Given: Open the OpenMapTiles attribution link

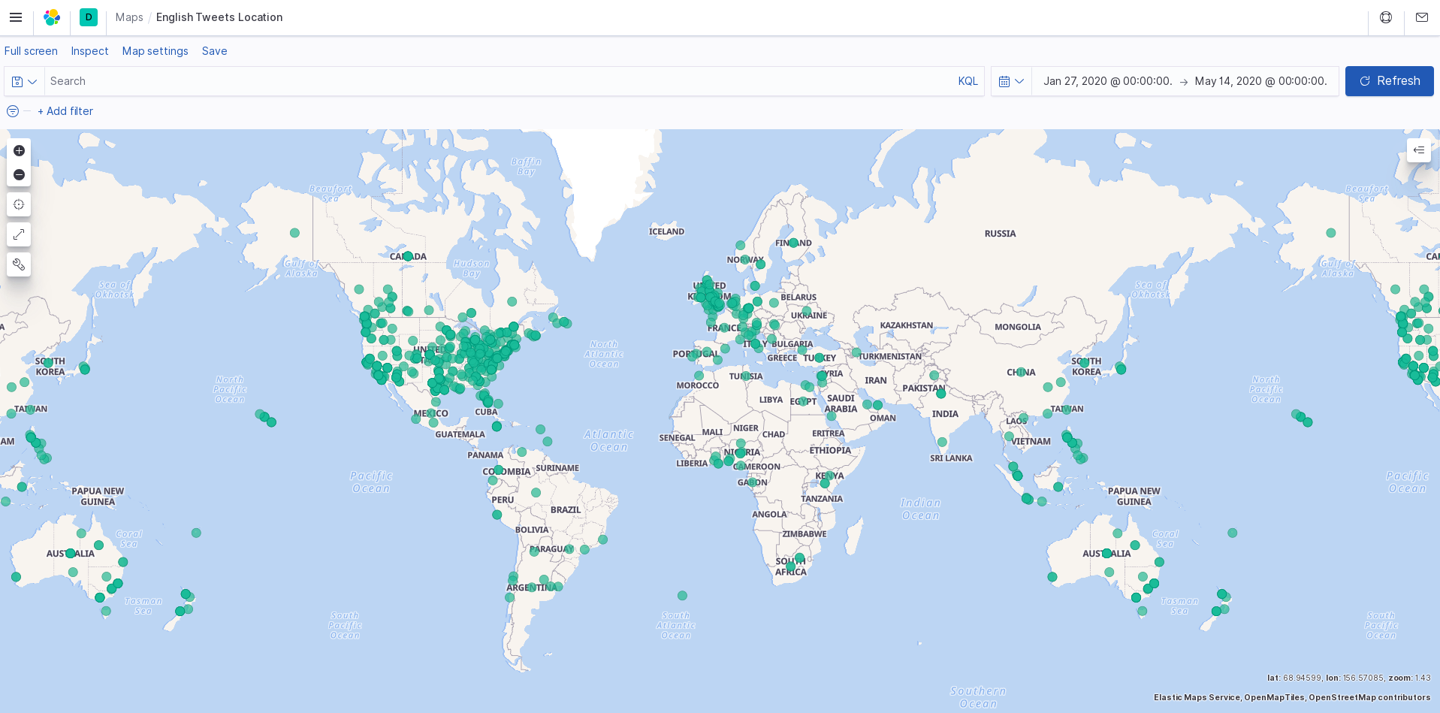Looking at the screenshot, I should (1275, 697).
